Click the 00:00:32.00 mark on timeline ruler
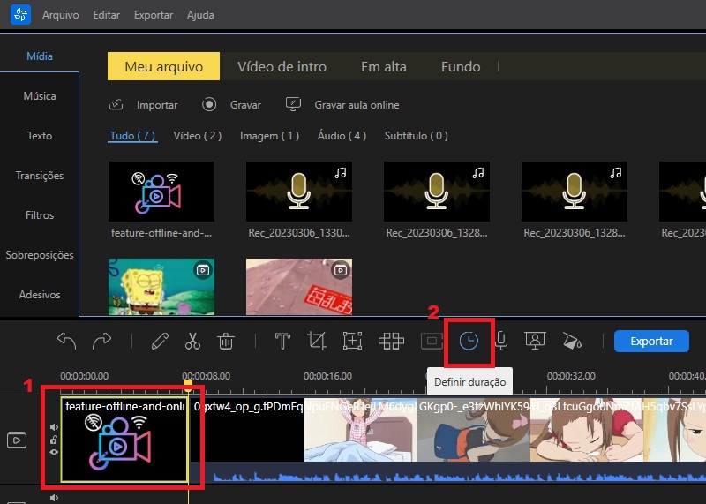 tap(571, 376)
